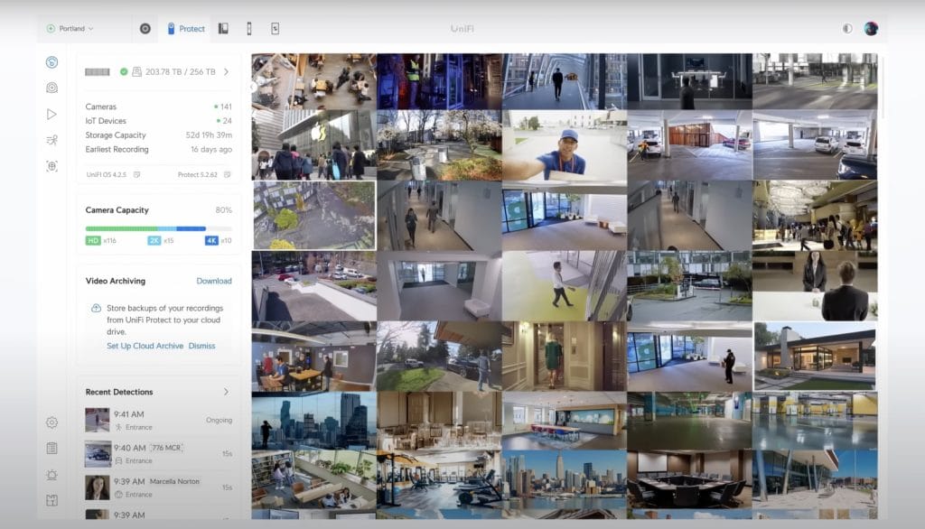The image size is (925, 529).
Task: Open the UniFi Network app icon
Action: tap(145, 29)
